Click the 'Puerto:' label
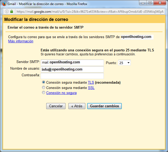 111,63
